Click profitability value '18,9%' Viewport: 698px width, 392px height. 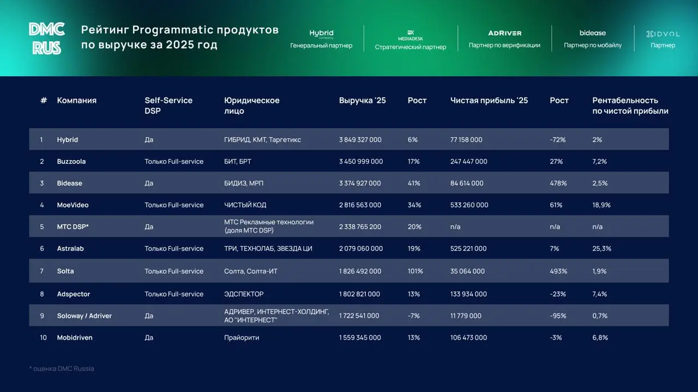601,205
